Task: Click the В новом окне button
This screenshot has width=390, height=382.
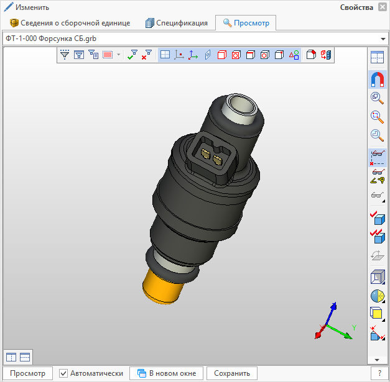Action: (x=167, y=373)
